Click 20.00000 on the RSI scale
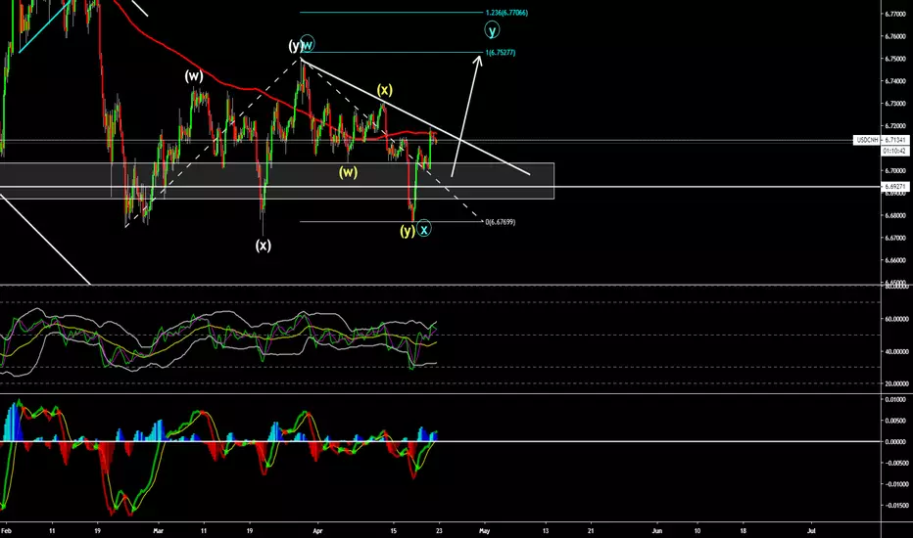The height and width of the screenshot is (538, 913). click(896, 383)
